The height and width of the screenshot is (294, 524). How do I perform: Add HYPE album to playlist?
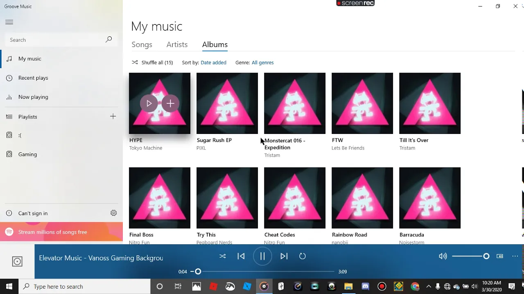(x=170, y=103)
